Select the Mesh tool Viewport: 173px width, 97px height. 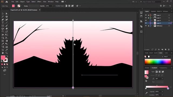pyautogui.click(x=3, y=41)
